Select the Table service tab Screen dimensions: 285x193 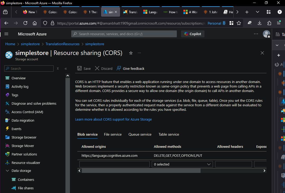[x=169, y=134]
